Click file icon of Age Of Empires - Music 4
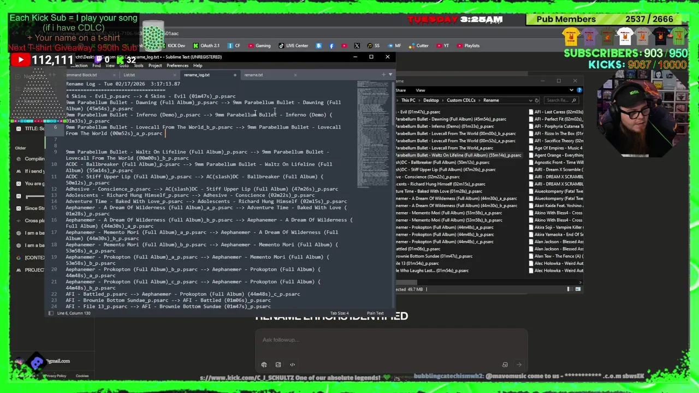Image resolution: width=699 pixels, height=393 pixels. (532, 148)
